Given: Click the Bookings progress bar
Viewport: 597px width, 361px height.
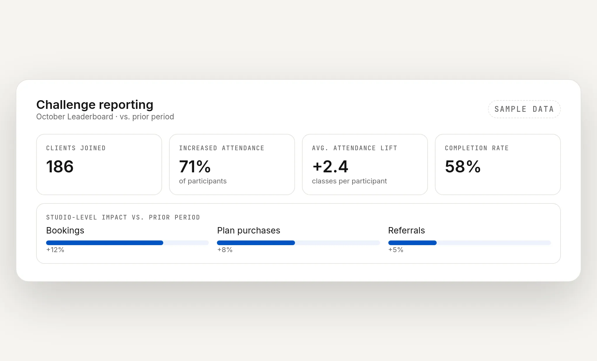Looking at the screenshot, I should (x=127, y=243).
